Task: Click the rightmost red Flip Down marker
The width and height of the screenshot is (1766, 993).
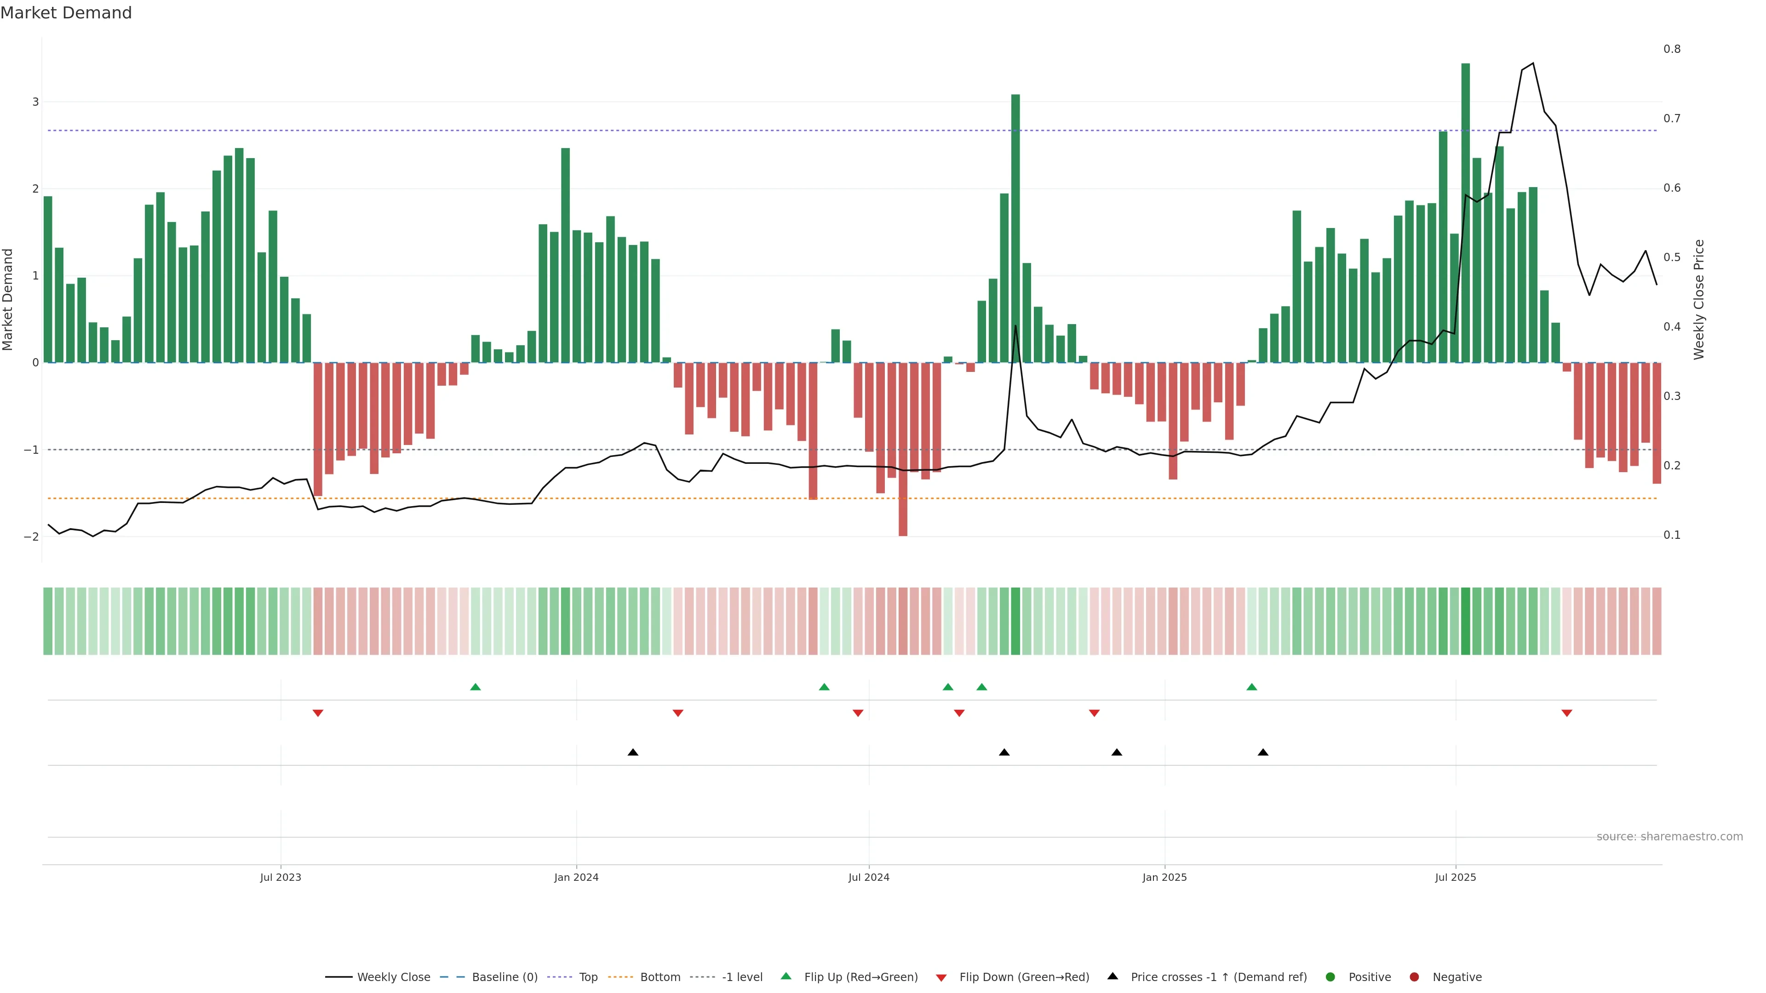Action: point(1566,713)
